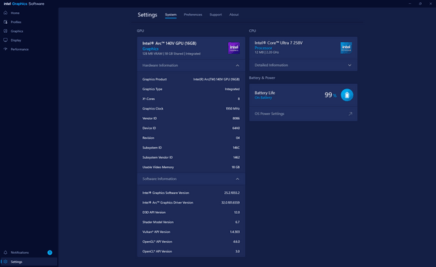The height and width of the screenshot is (267, 436).
Task: Click the Device ID 64A0 value
Action: [236, 128]
